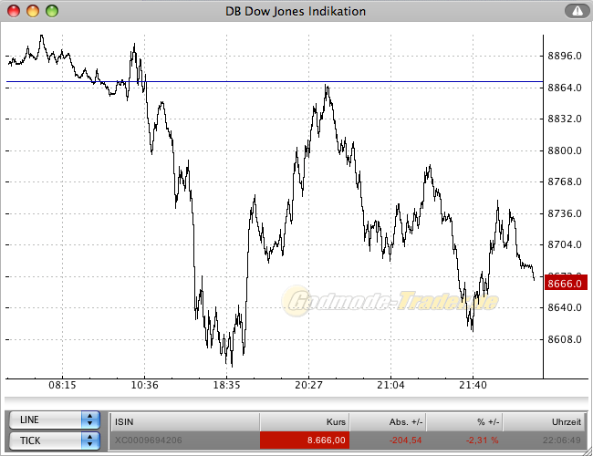
Task: Open the TICK interval dropdown
Action: [54, 440]
